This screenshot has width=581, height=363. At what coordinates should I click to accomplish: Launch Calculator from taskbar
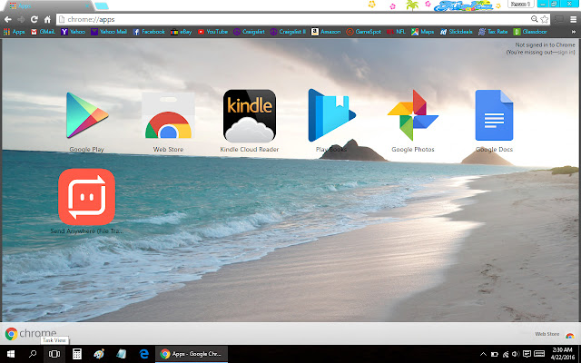click(x=76, y=354)
